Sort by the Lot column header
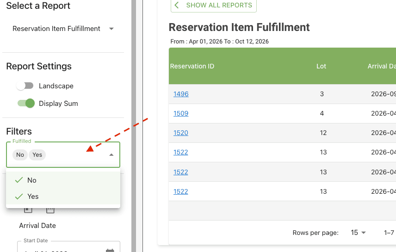396x252 pixels. [x=322, y=66]
